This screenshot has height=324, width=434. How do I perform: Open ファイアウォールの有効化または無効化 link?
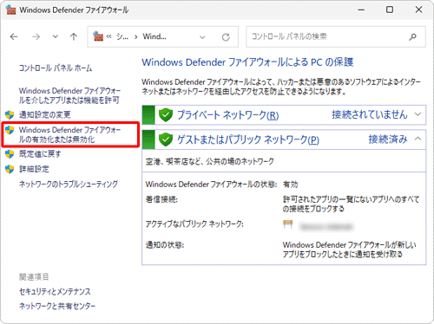coord(69,134)
